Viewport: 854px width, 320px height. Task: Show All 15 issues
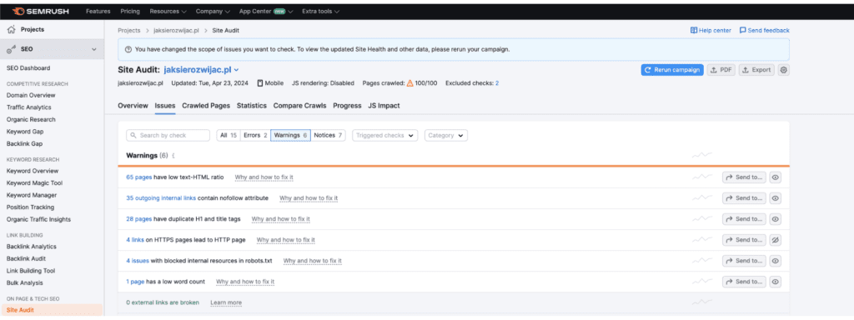click(229, 136)
